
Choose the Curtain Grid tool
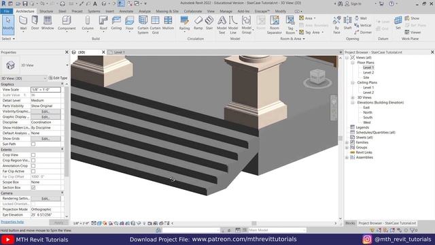[155, 24]
